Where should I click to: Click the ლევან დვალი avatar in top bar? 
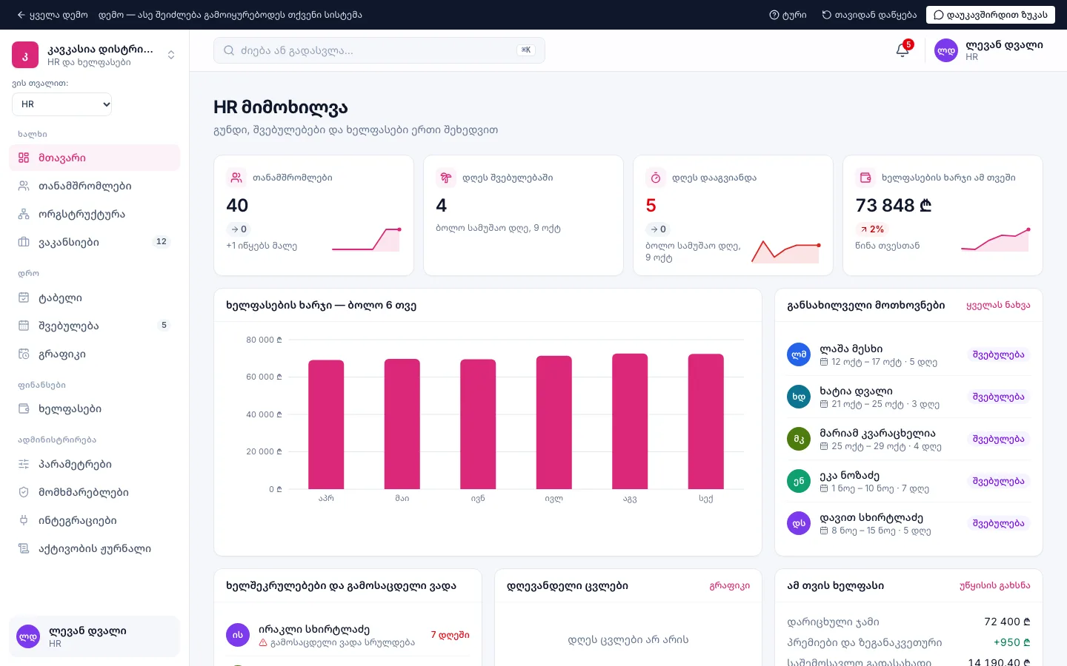pos(946,50)
